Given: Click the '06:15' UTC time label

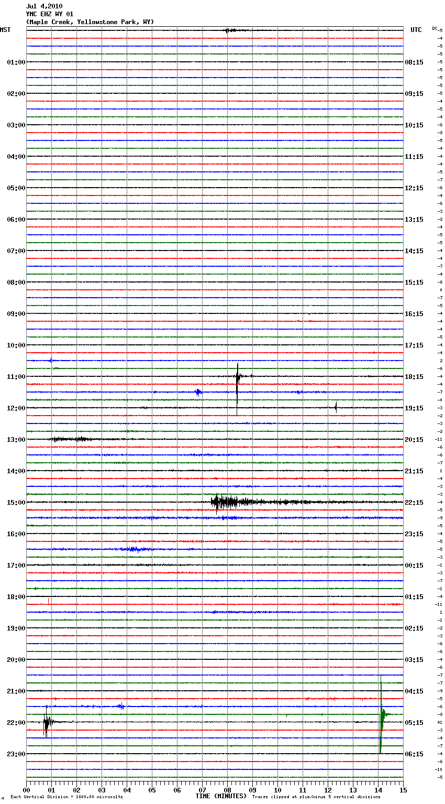Looking at the screenshot, I should pos(414,754).
